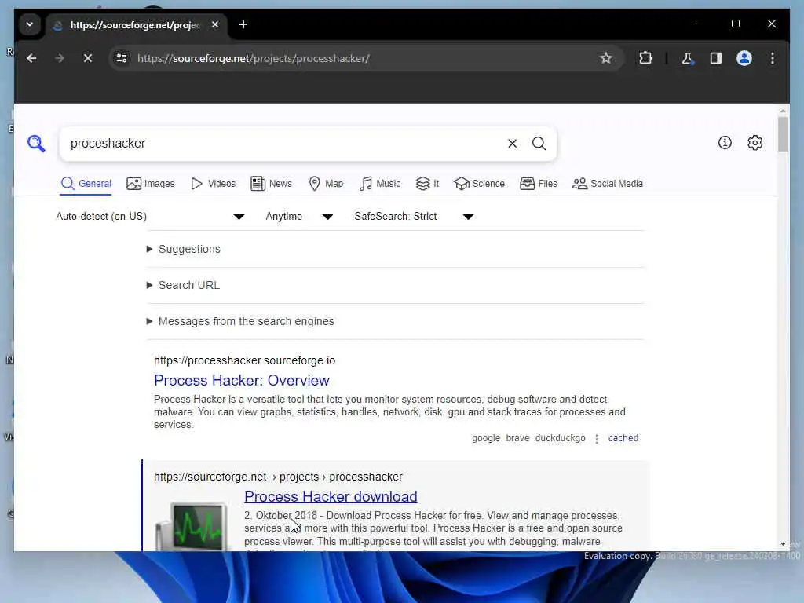Switch to the Music tab
Viewport: 804px width, 603px height.
pos(380,184)
